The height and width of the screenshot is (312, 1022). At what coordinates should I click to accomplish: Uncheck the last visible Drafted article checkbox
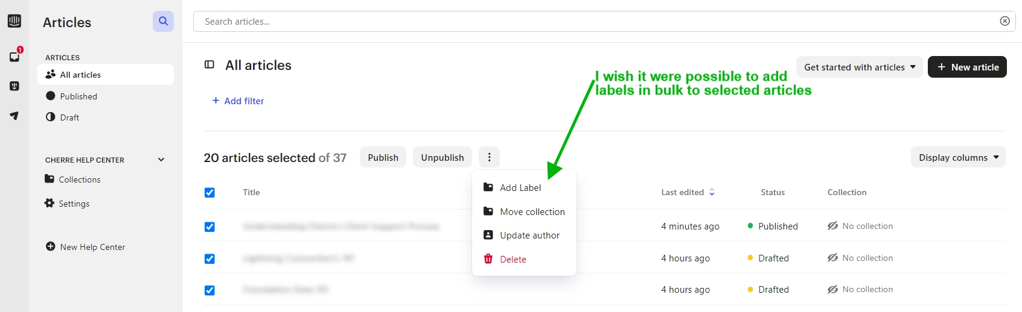[x=209, y=290]
